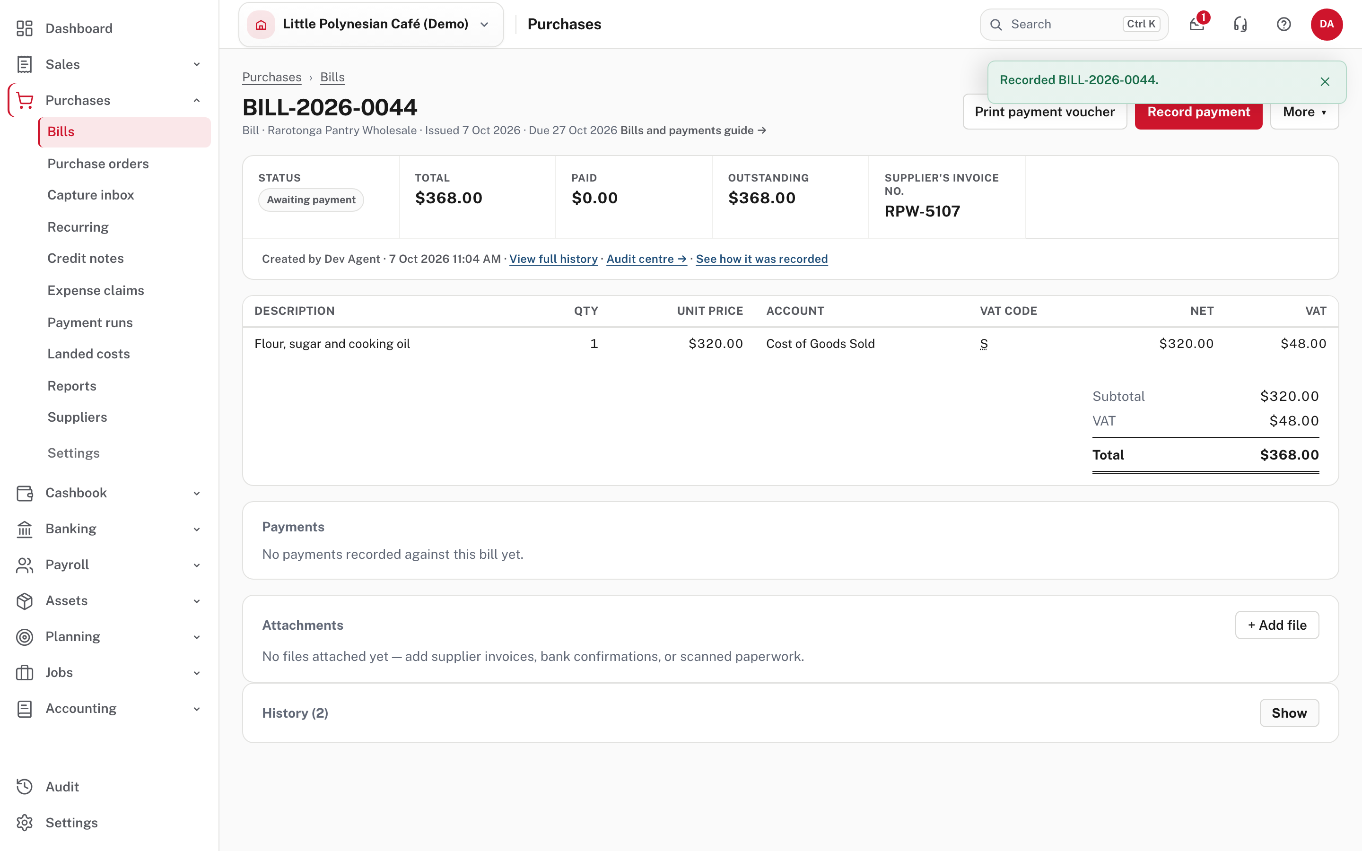Dismiss the Recorded BILL-2026-0044 notification
1362x851 pixels.
(x=1325, y=82)
